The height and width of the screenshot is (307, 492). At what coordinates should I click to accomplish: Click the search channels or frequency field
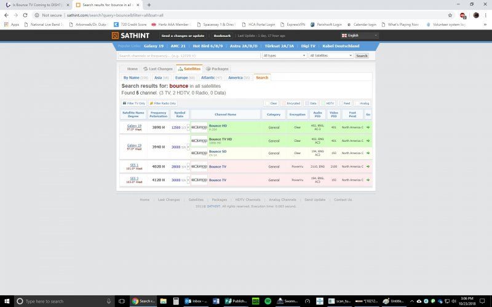(x=189, y=55)
